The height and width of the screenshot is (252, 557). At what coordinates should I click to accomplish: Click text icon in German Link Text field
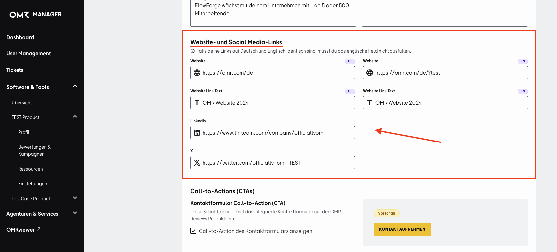(x=197, y=103)
